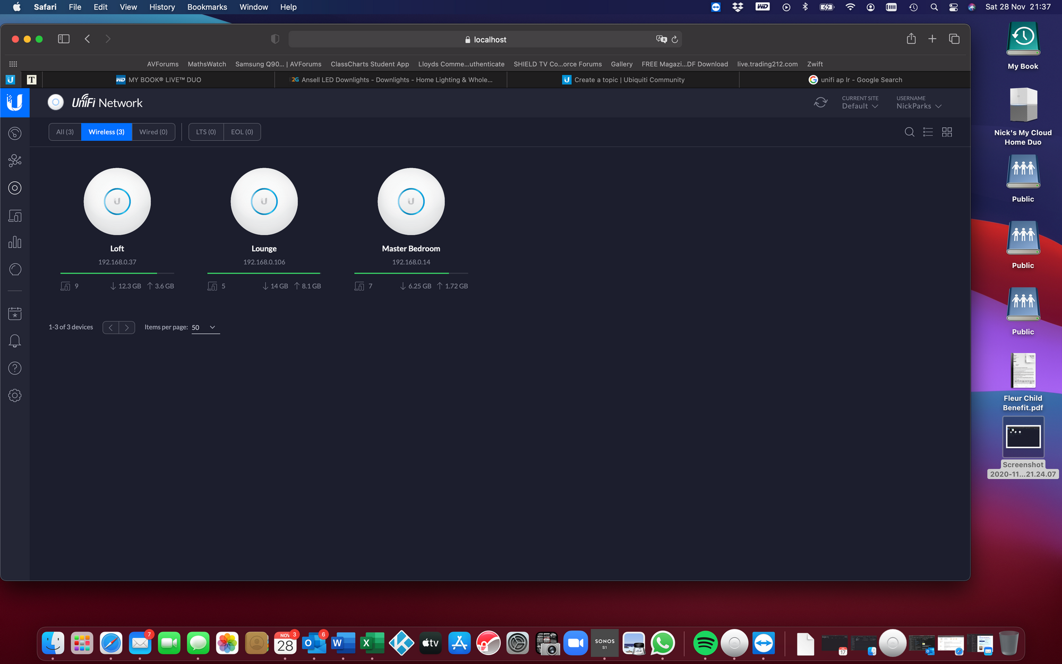Open the UniFi dashboard sidebar icon

point(15,133)
